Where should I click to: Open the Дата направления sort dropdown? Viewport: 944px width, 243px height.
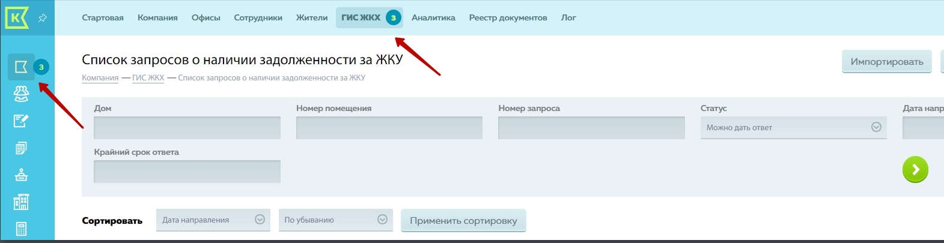coord(213,220)
